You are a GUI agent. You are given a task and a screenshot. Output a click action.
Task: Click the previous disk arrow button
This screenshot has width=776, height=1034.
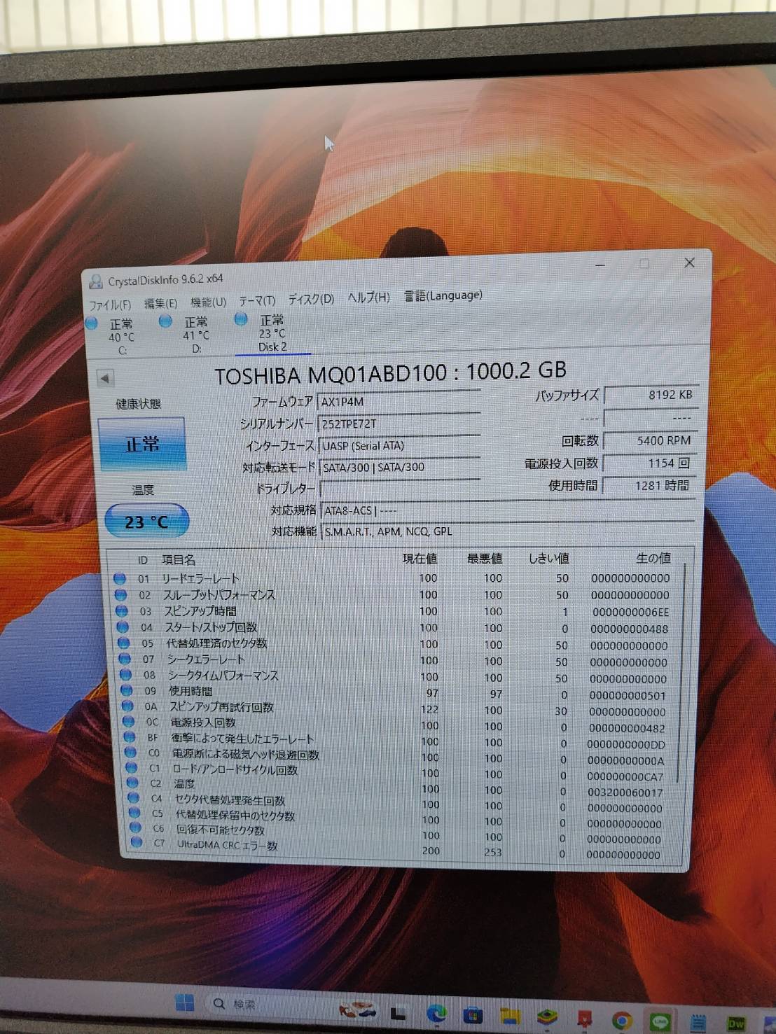click(x=105, y=379)
